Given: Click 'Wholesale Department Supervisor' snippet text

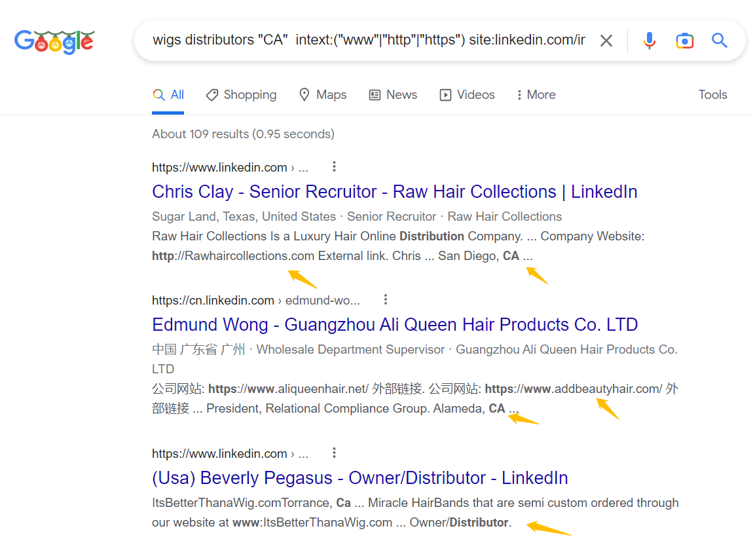Looking at the screenshot, I should (350, 350).
